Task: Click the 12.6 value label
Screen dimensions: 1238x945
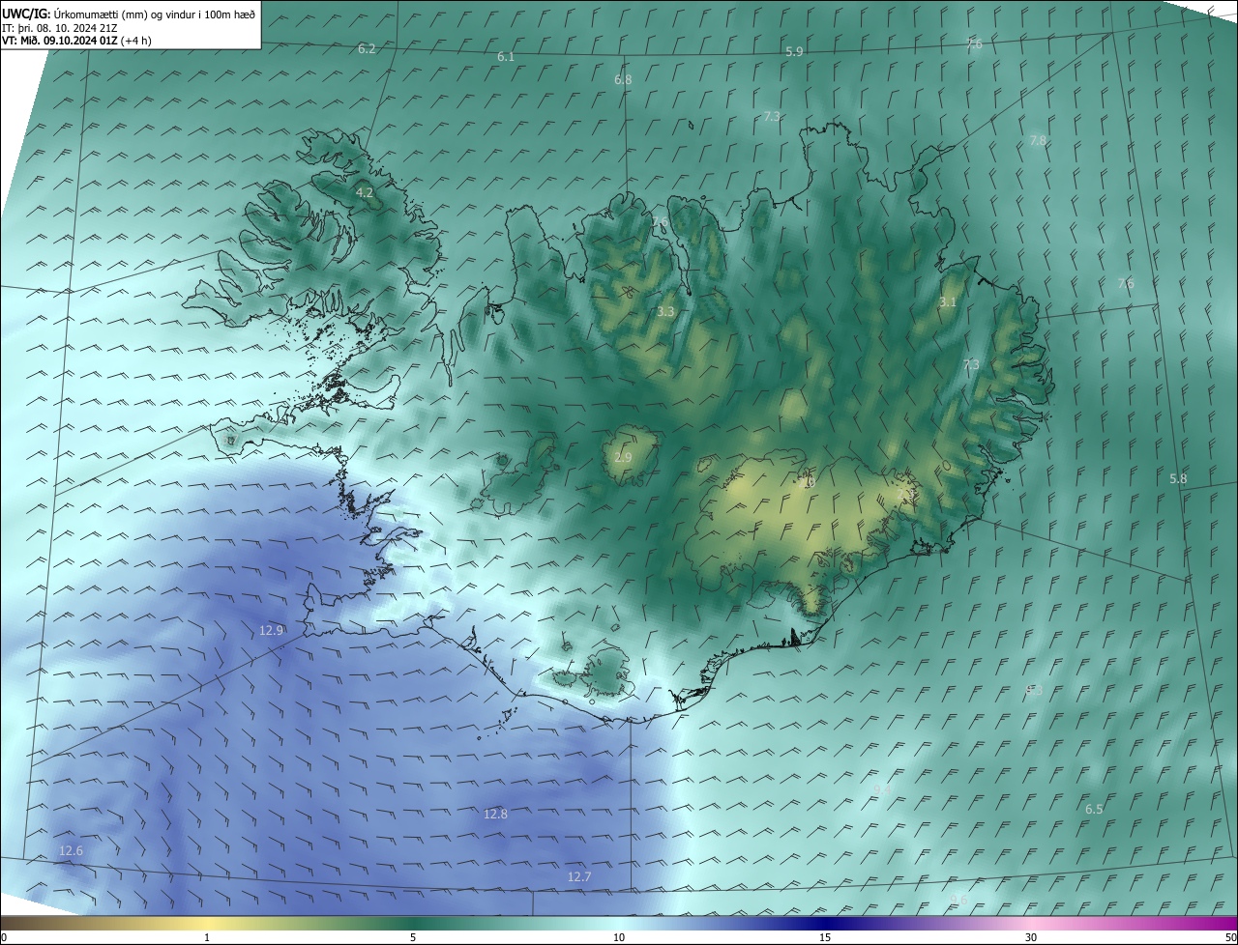Action: 71,850
